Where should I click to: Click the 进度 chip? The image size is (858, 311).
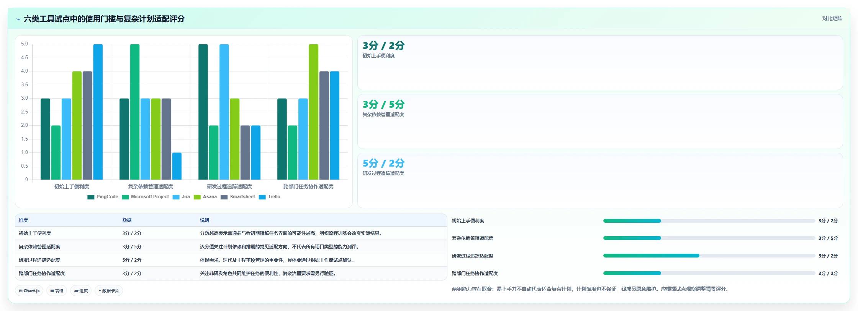pyautogui.click(x=81, y=291)
